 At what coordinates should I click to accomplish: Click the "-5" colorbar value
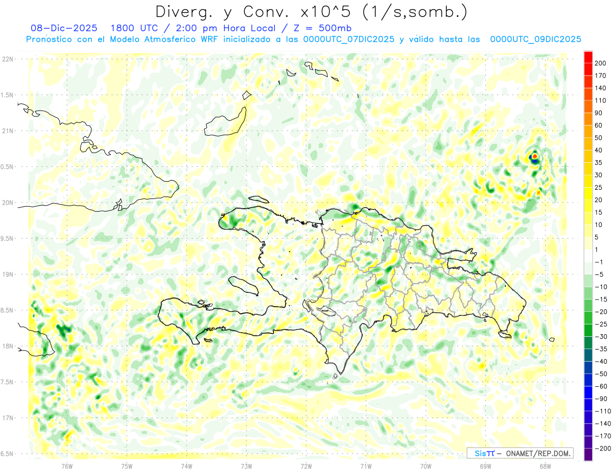click(600, 275)
